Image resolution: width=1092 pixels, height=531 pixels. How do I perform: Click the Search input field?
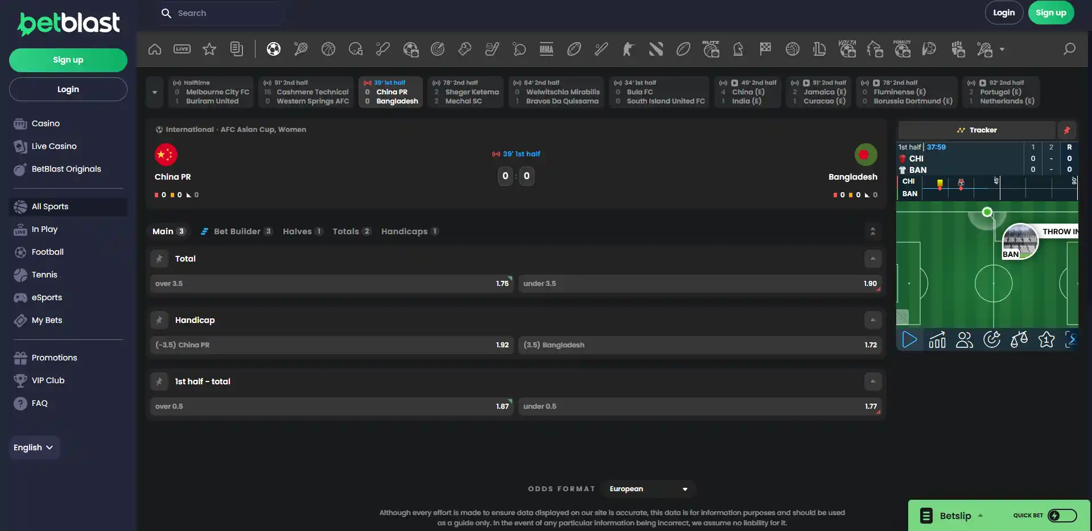(x=219, y=13)
